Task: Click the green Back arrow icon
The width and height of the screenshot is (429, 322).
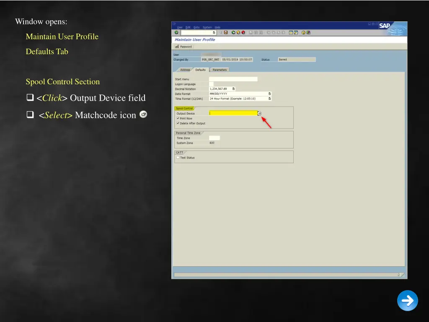Action: pyautogui.click(x=233, y=32)
